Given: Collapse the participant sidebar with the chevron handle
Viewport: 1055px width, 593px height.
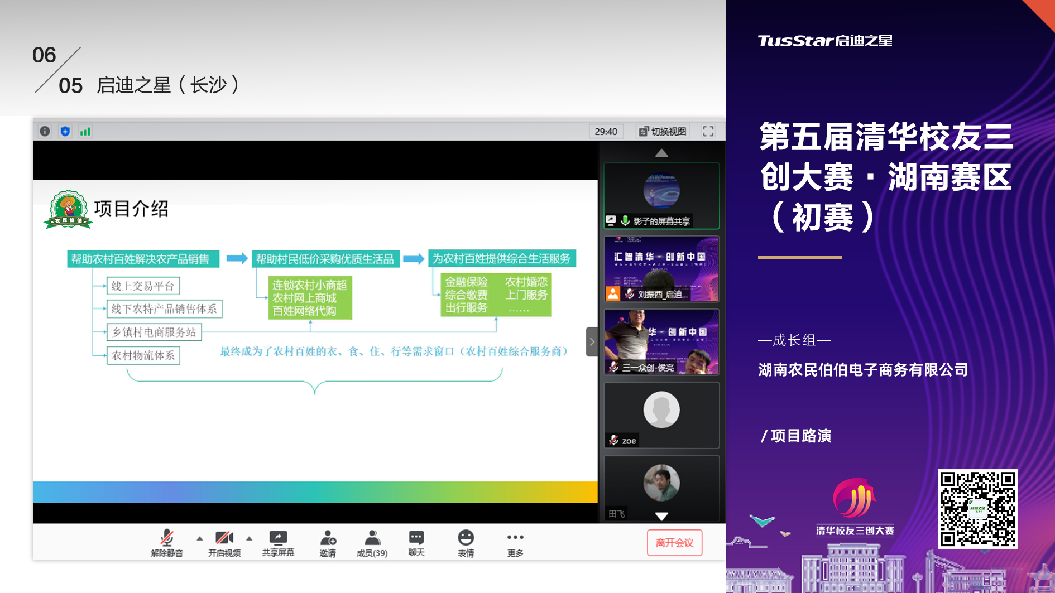Looking at the screenshot, I should (x=592, y=341).
